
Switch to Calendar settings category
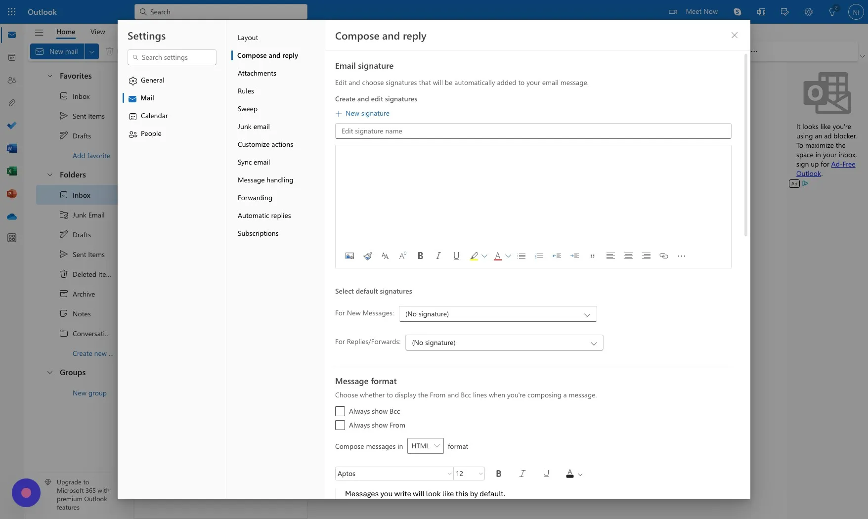tap(154, 116)
